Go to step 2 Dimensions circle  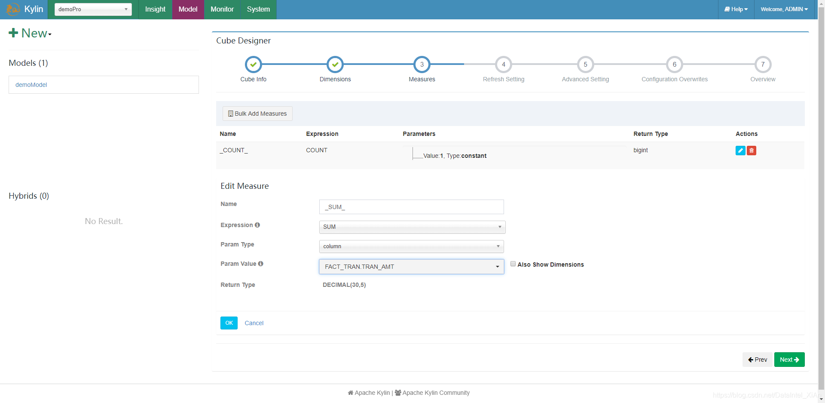tap(335, 65)
